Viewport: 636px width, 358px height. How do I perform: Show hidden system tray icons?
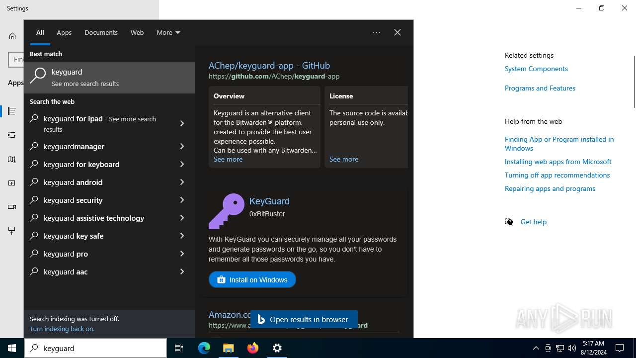[x=536, y=348]
